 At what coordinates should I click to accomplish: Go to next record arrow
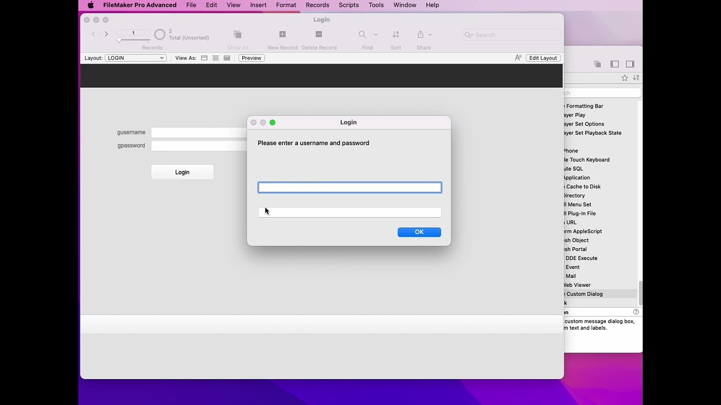point(106,34)
